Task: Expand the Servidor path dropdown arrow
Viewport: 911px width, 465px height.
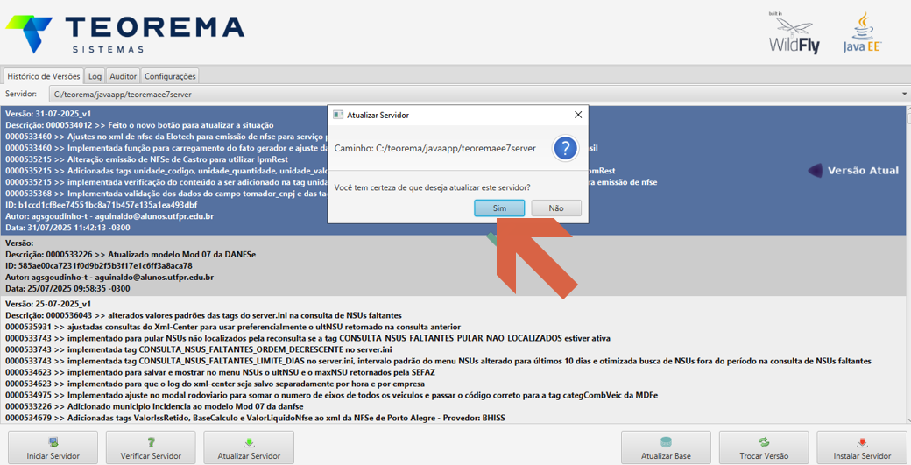Action: pos(904,94)
